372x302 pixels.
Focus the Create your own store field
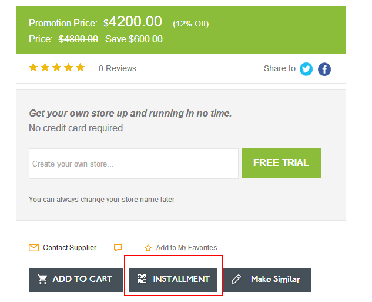click(133, 164)
